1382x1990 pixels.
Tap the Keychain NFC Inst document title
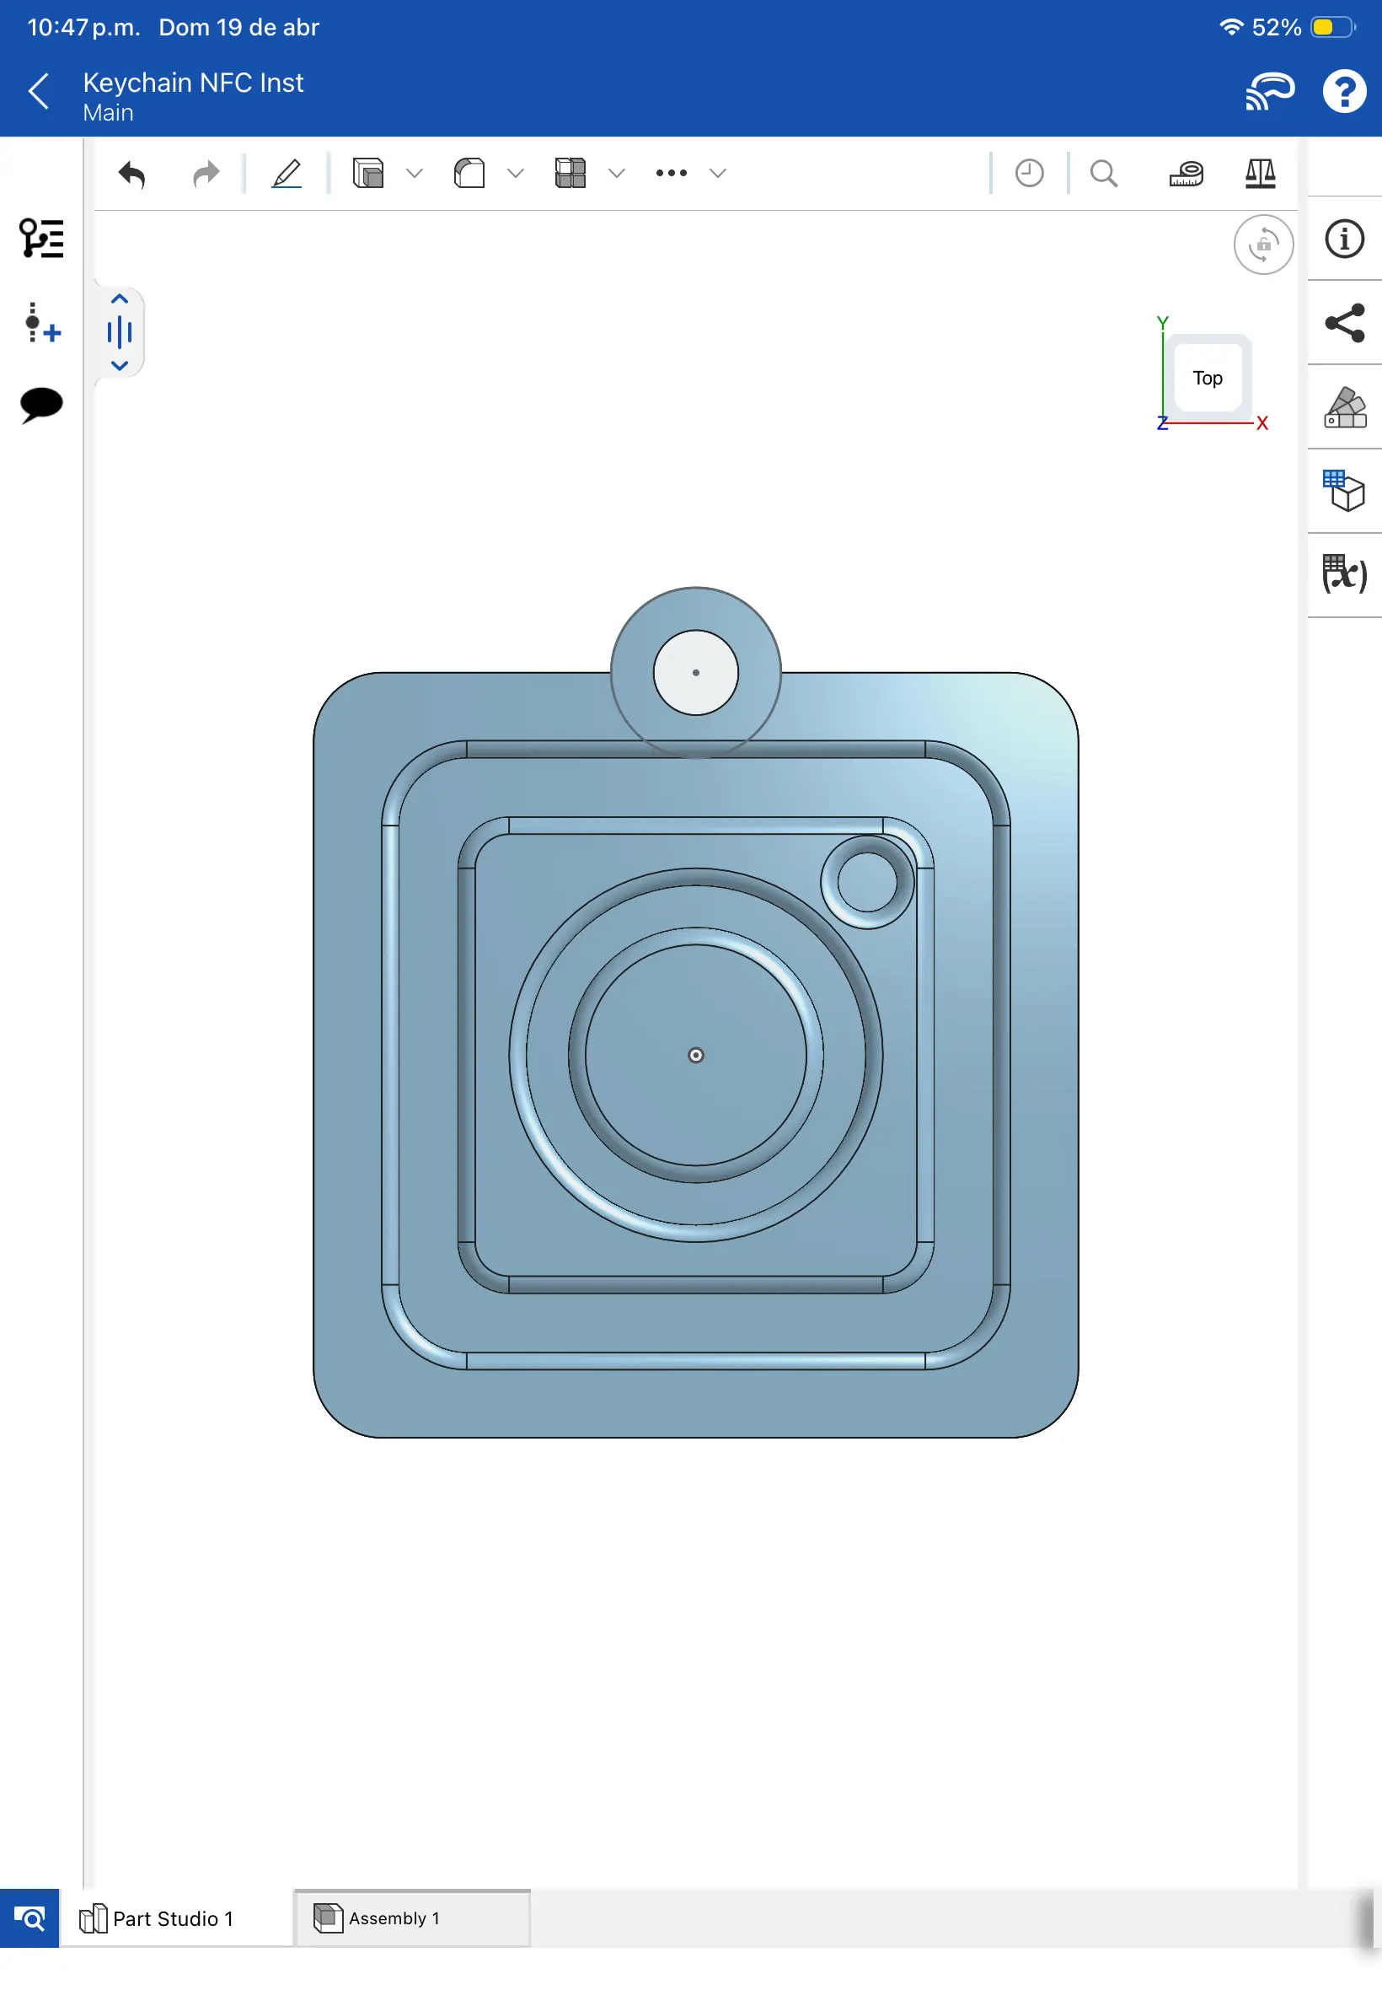[x=193, y=83]
